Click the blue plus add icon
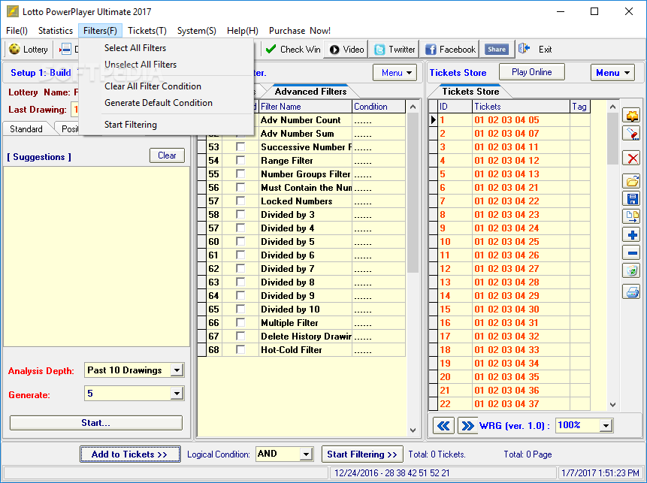 point(632,235)
